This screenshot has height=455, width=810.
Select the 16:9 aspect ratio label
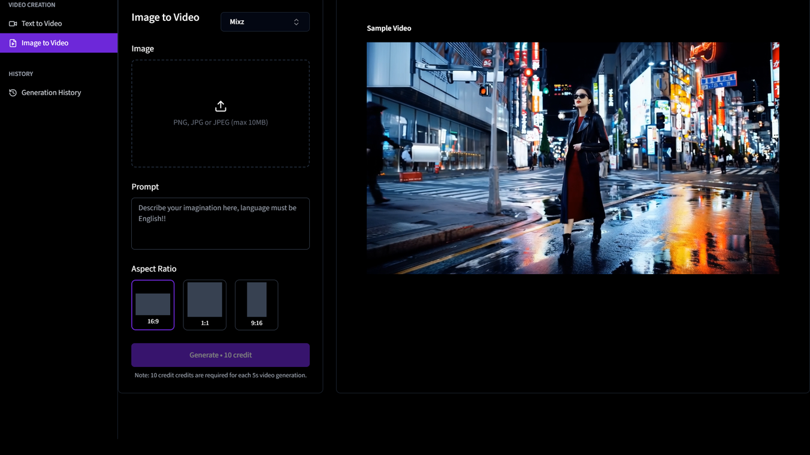pyautogui.click(x=153, y=321)
